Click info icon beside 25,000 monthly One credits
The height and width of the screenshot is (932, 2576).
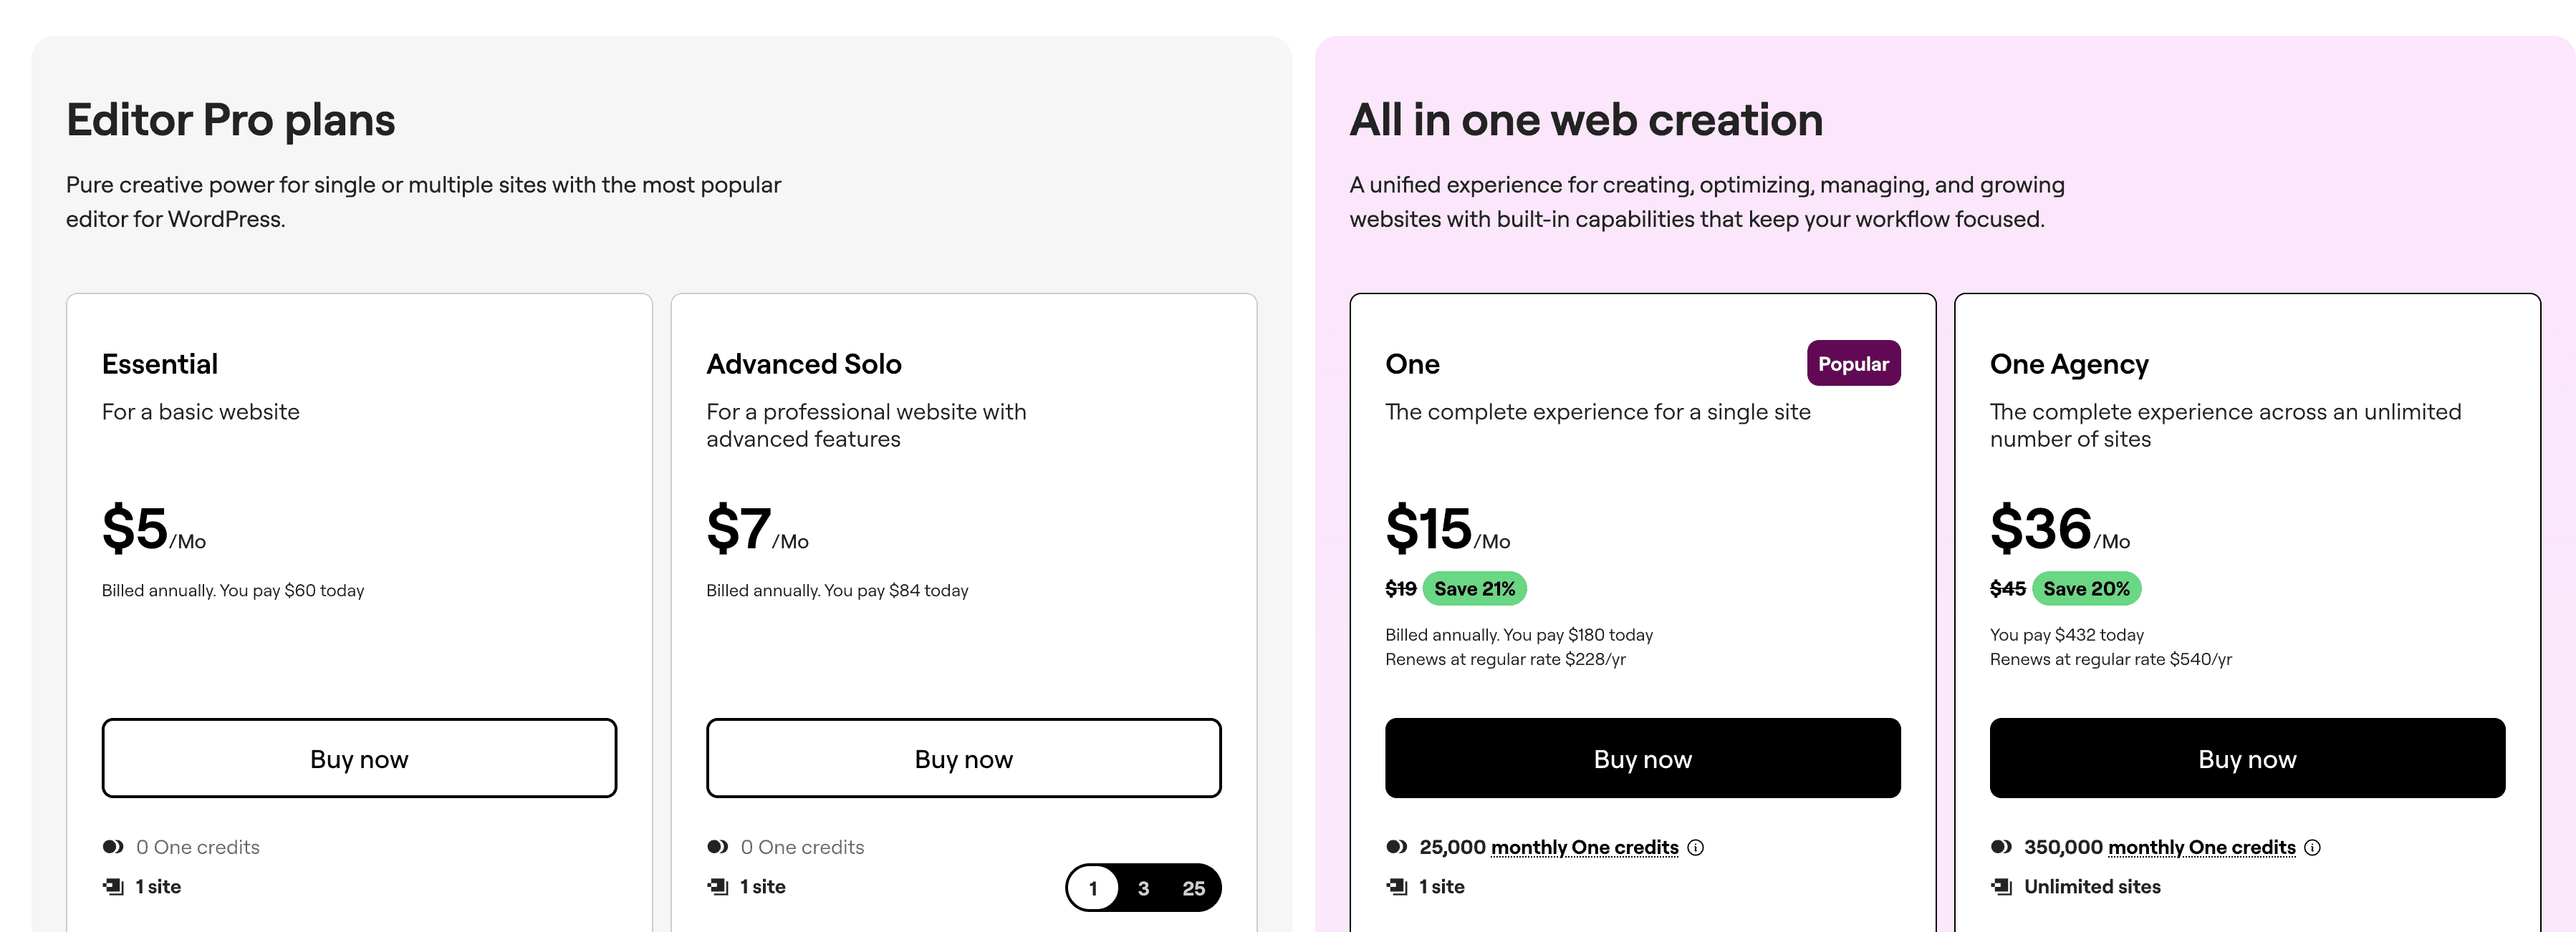tap(1695, 847)
